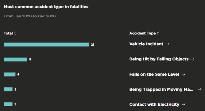The height and width of the screenshot is (111, 205).
Task: Toggle sort arrows next to Total header
Action: pos(15,33)
